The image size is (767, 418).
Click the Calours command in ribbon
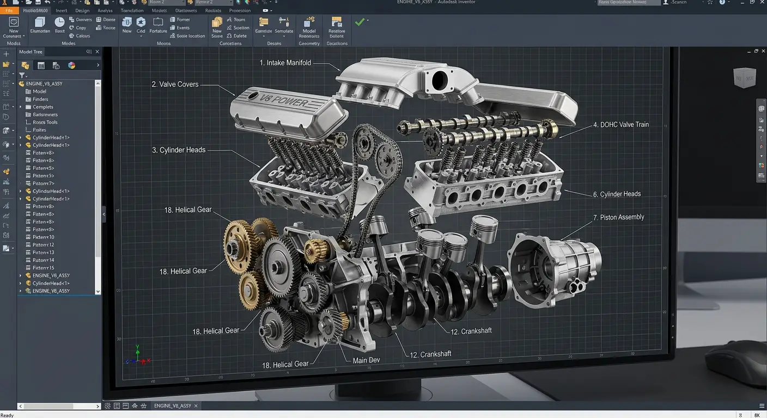pos(80,36)
